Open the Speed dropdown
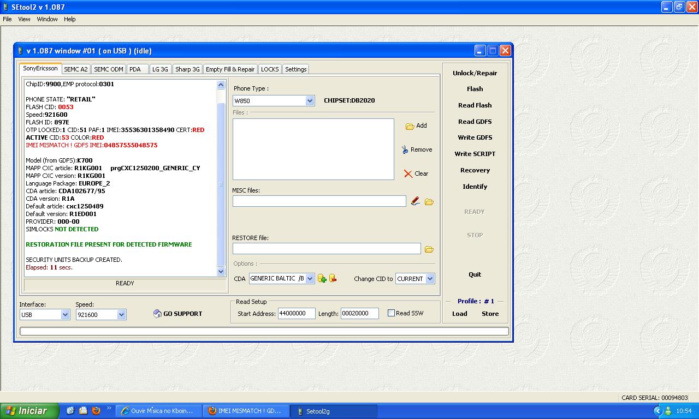 (121, 315)
